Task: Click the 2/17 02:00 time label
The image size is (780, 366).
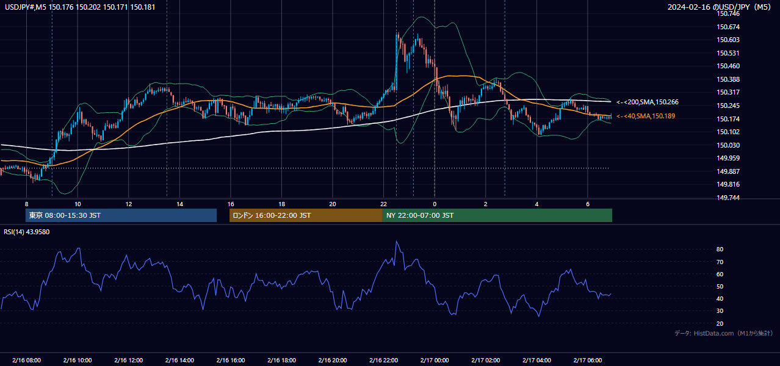Action: [485, 360]
